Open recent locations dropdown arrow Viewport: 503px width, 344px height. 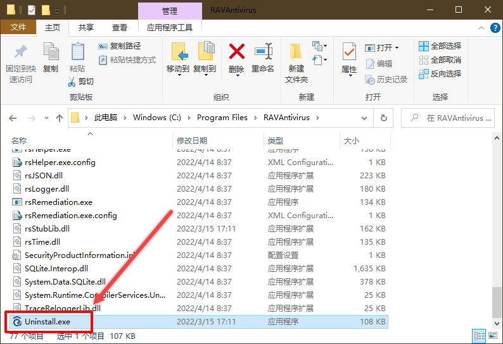pyautogui.click(x=46, y=118)
